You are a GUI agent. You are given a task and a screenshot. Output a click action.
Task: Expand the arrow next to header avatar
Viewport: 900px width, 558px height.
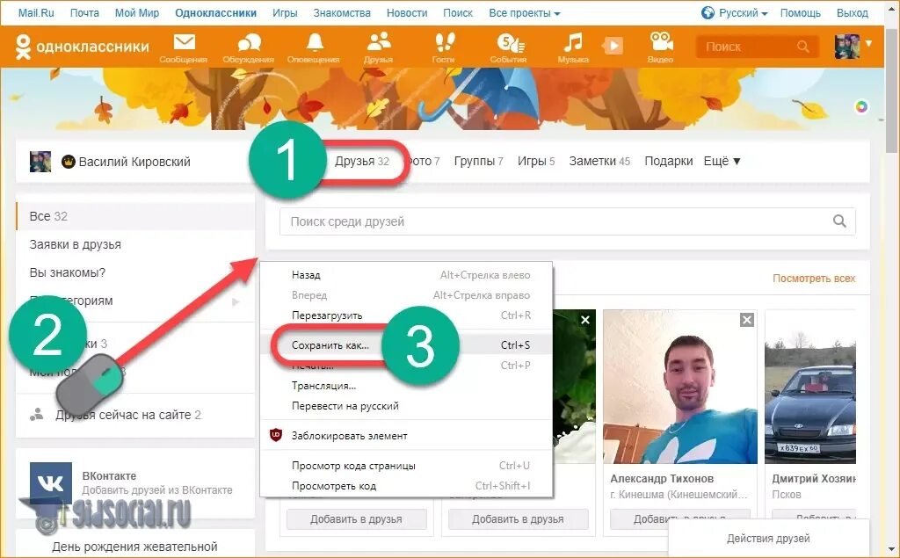click(x=869, y=43)
